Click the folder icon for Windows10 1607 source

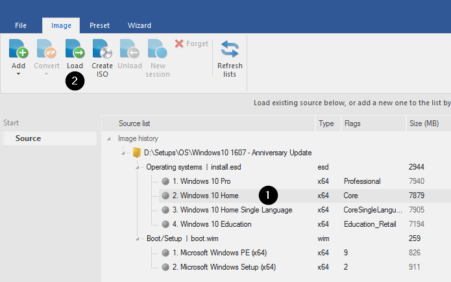pyautogui.click(x=137, y=153)
